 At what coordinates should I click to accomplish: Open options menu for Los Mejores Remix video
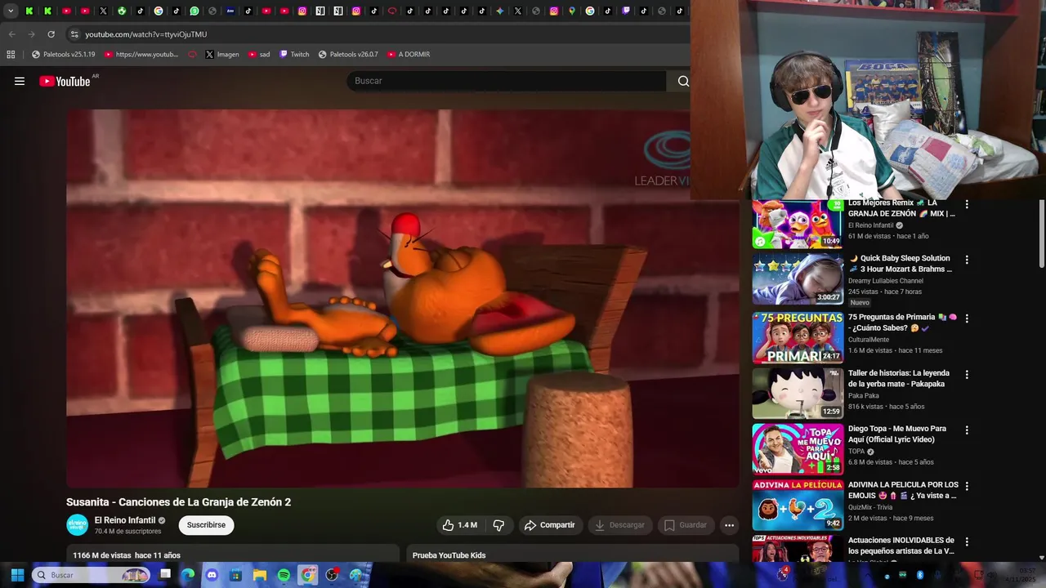[967, 204]
